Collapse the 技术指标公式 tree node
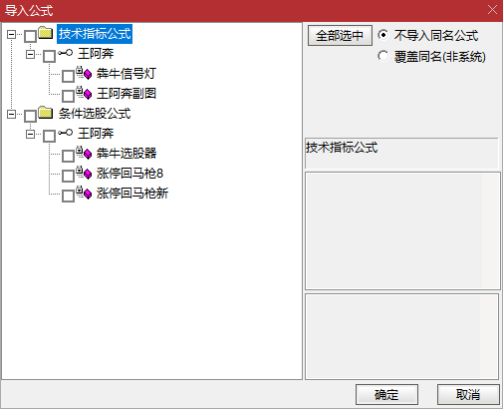Screen dimensions: 503x409 pyautogui.click(x=11, y=34)
